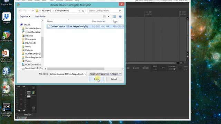Go up one folder level arrow
Image resolution: width=221 pixels, height=124 pixels.
point(33,11)
